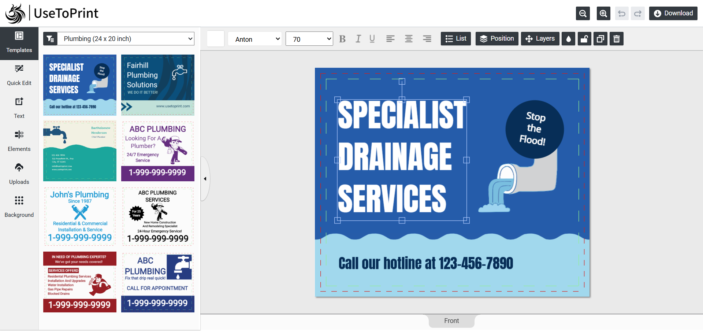Click the redo arrow icon
The width and height of the screenshot is (703, 334).
coord(638,14)
